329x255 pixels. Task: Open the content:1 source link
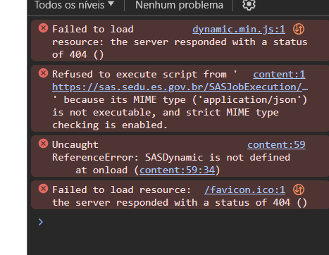[279, 75]
